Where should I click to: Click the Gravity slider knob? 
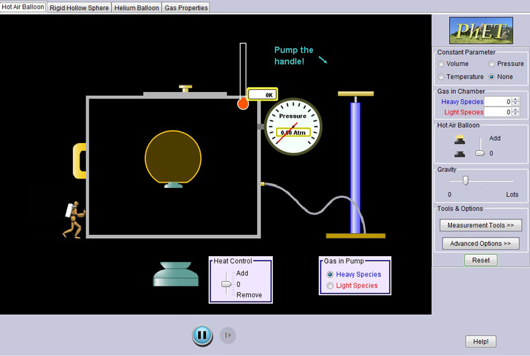coord(466,181)
